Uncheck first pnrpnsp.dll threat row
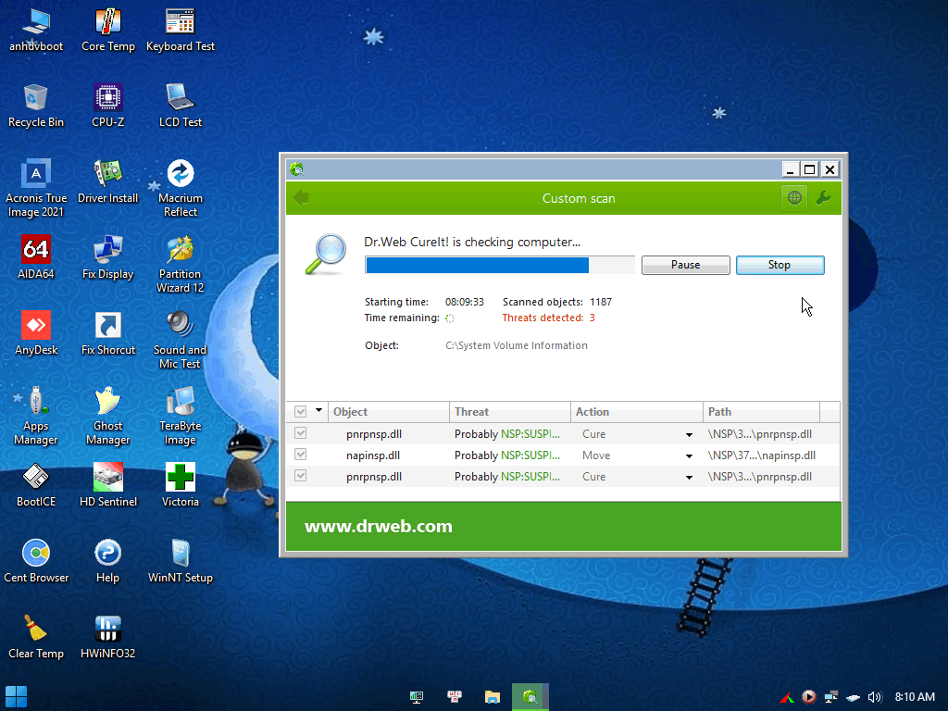Viewport: 948px width, 711px height. pos(301,433)
